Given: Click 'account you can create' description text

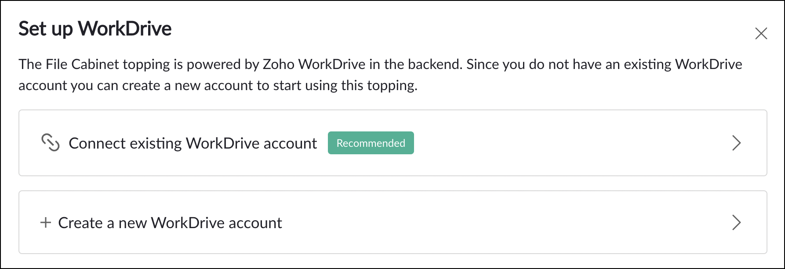Looking at the screenshot, I should pyautogui.click(x=91, y=85).
